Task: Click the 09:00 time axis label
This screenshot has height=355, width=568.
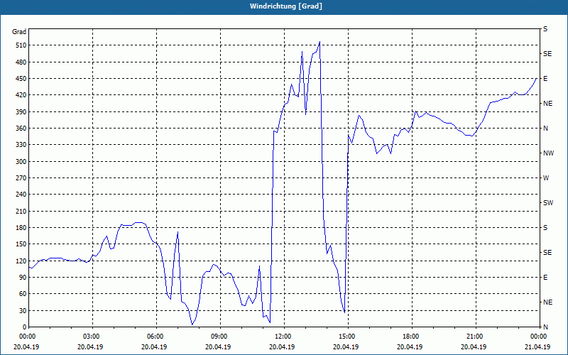Action: tap(220, 336)
